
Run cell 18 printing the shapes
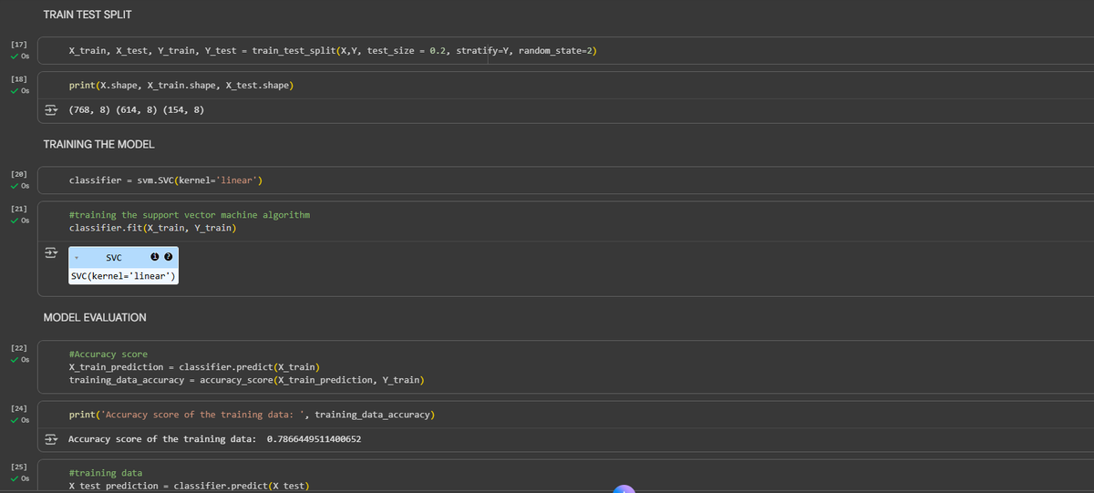pyautogui.click(x=19, y=79)
